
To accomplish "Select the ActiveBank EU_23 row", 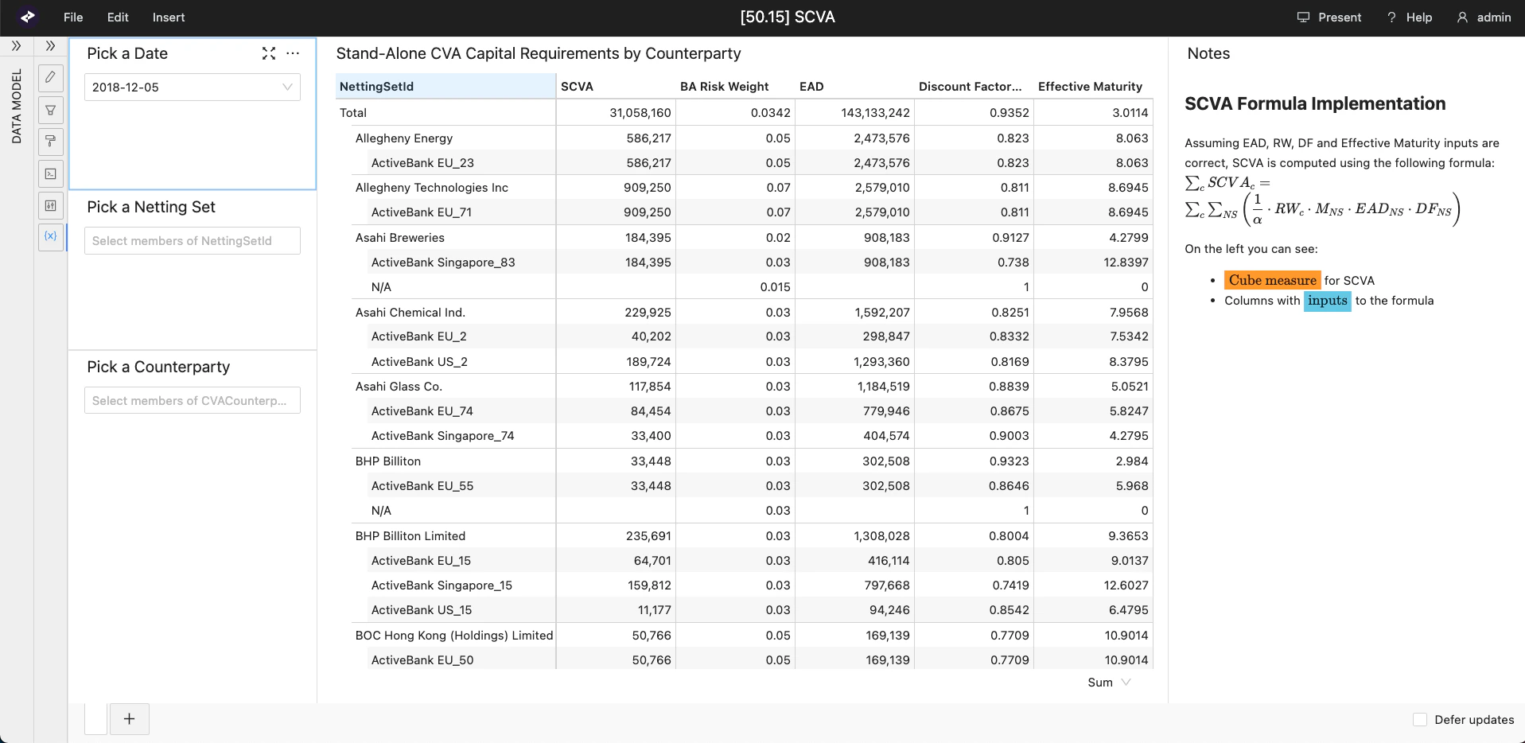I will pos(422,163).
